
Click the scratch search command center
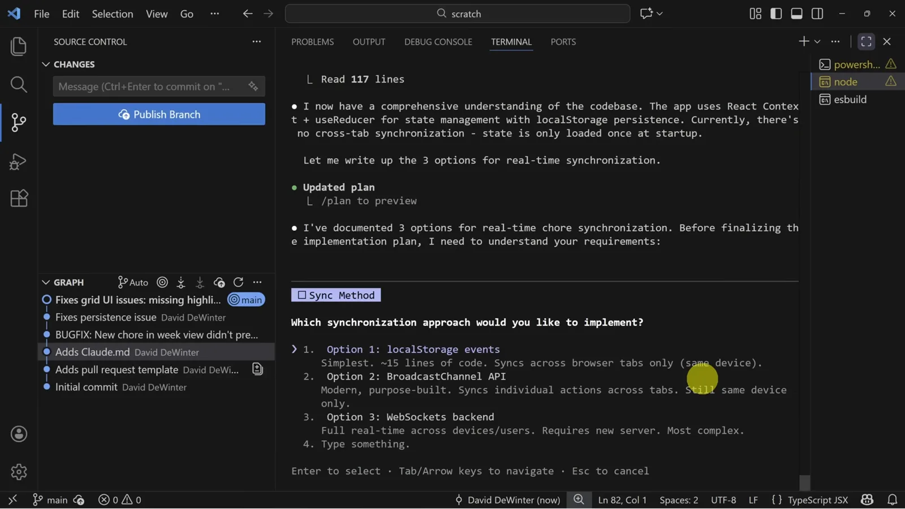(458, 14)
